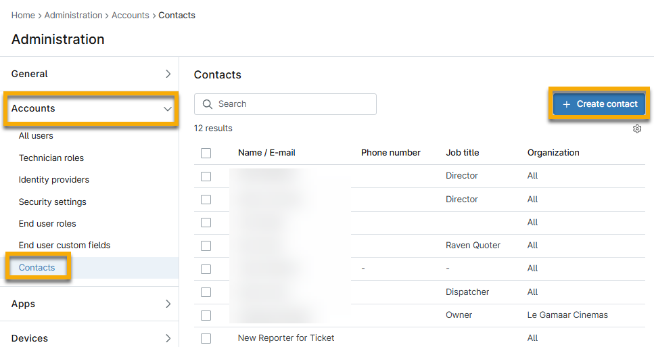Click the plus icon in Create contact
The width and height of the screenshot is (654, 347).
pos(567,104)
